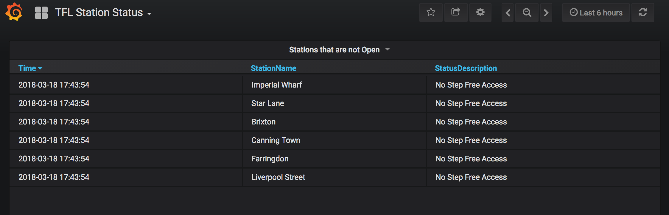The height and width of the screenshot is (215, 669).
Task: Star this dashboard as favorite
Action: point(431,13)
